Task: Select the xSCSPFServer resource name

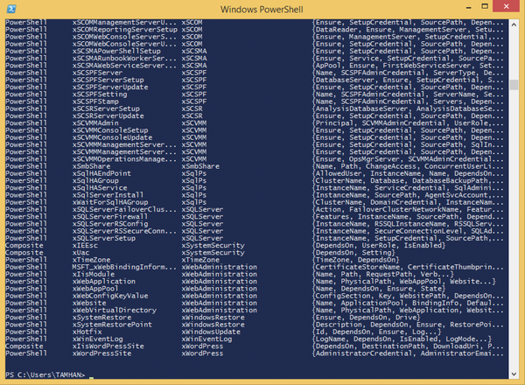Action: pos(97,73)
